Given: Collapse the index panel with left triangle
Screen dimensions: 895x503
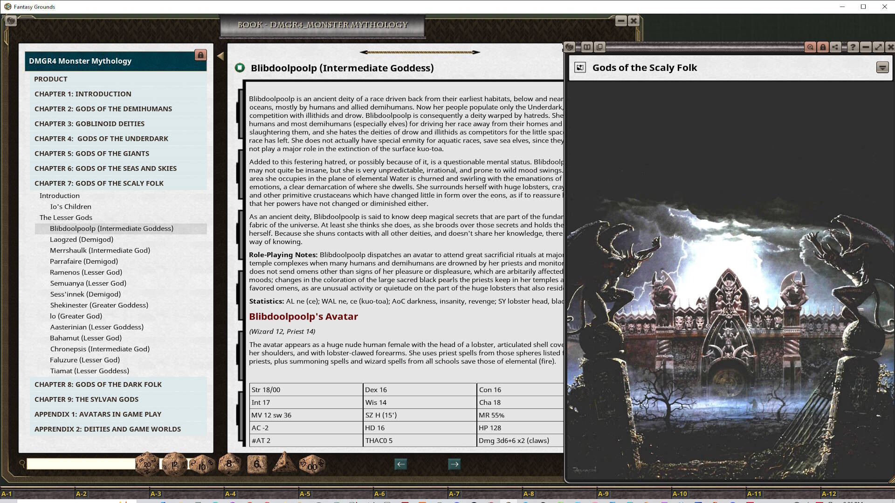Looking at the screenshot, I should click(220, 56).
